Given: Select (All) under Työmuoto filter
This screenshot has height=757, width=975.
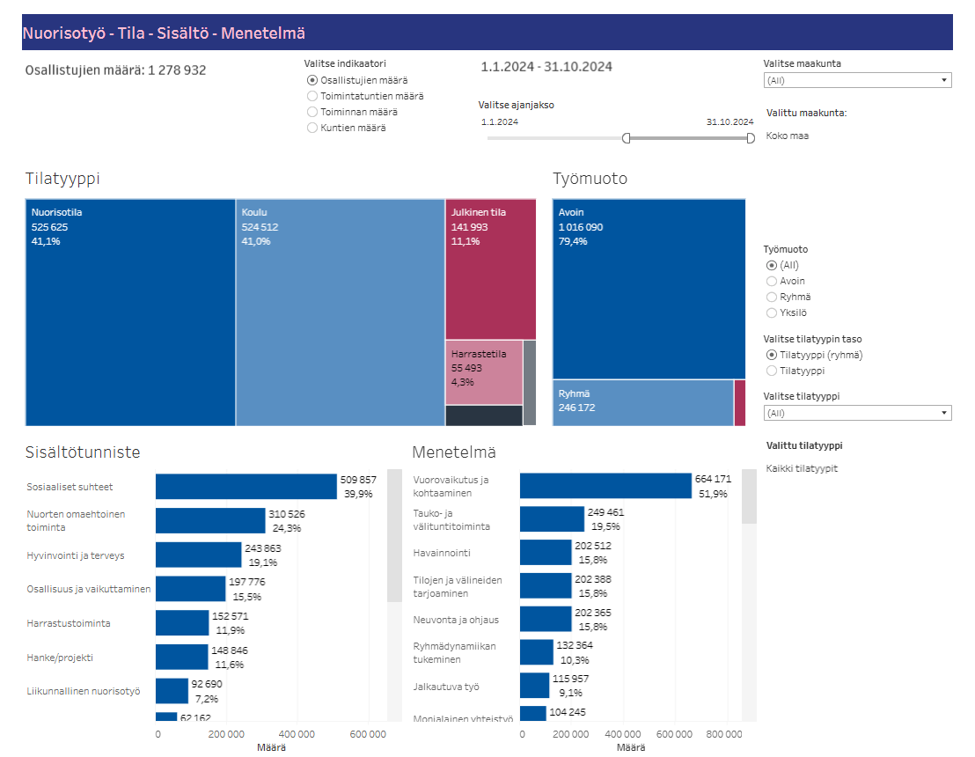Looking at the screenshot, I should click(772, 265).
